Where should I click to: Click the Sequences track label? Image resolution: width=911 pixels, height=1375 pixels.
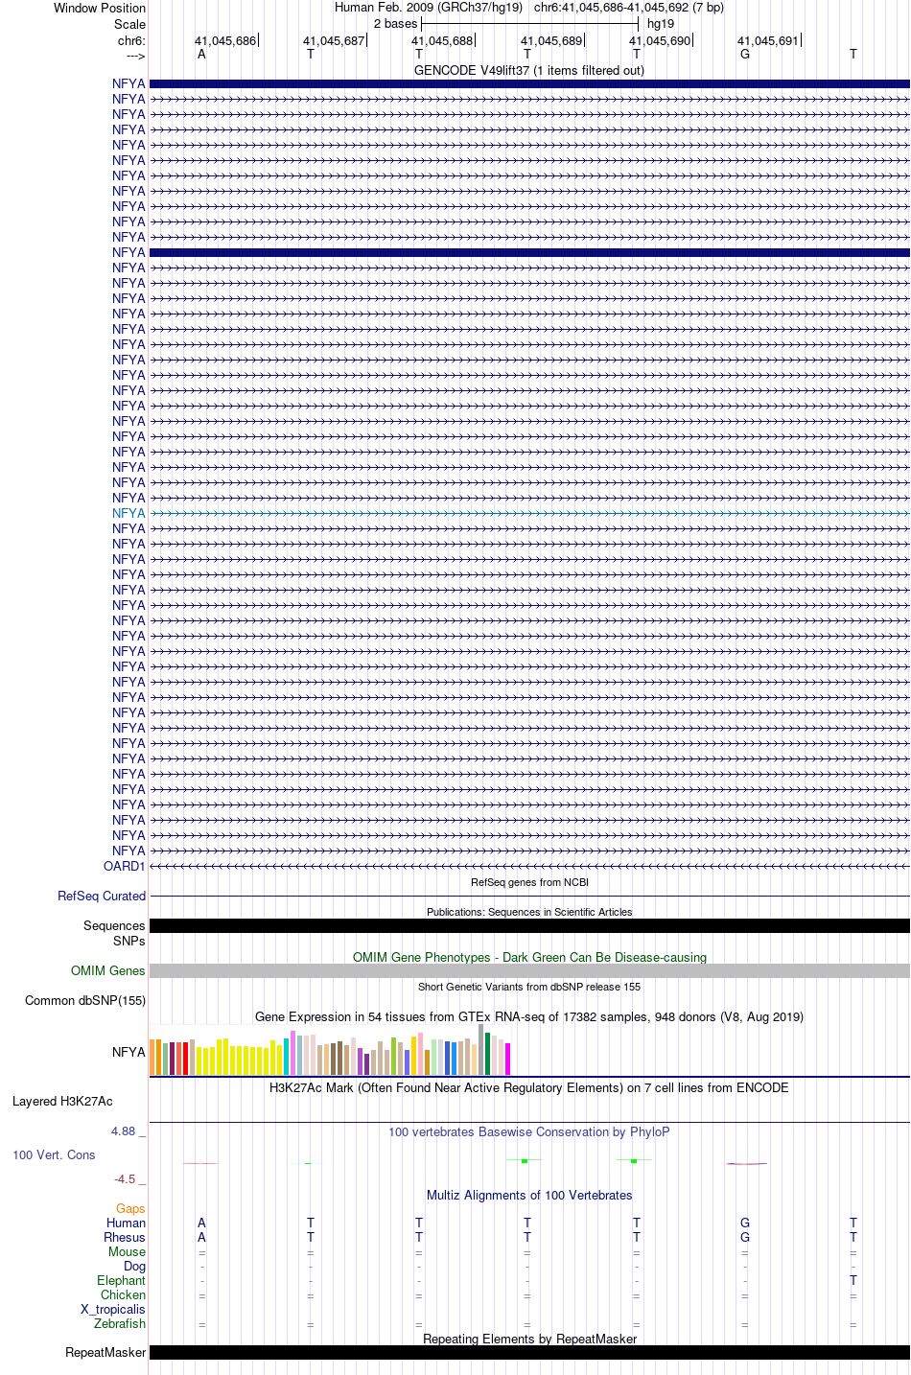[x=114, y=925]
